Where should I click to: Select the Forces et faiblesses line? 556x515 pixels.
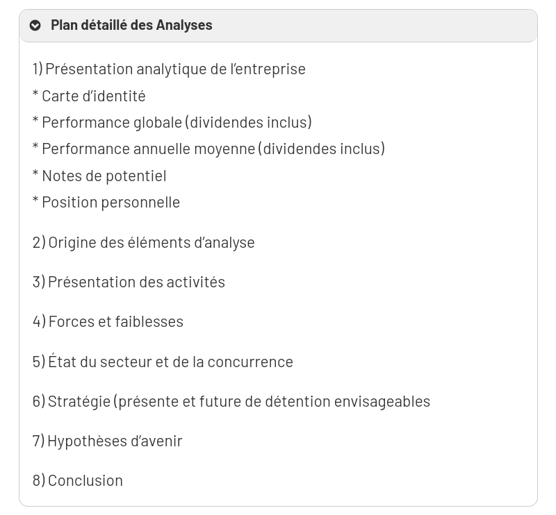(x=108, y=322)
